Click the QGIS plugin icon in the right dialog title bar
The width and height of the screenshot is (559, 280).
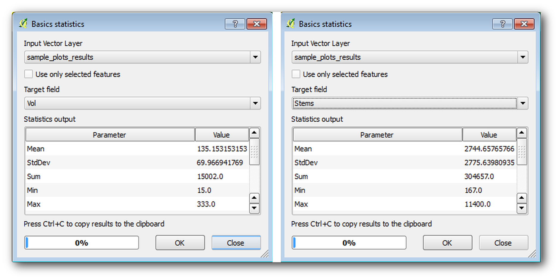(x=291, y=23)
